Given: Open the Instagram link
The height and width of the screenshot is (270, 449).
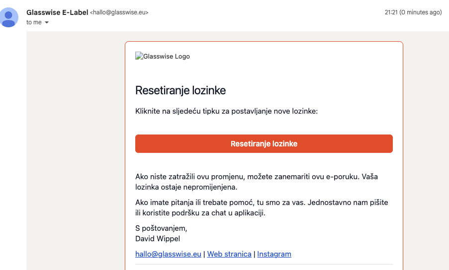Looking at the screenshot, I should pos(274,254).
